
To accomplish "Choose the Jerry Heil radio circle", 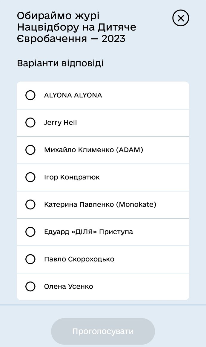I will point(30,123).
